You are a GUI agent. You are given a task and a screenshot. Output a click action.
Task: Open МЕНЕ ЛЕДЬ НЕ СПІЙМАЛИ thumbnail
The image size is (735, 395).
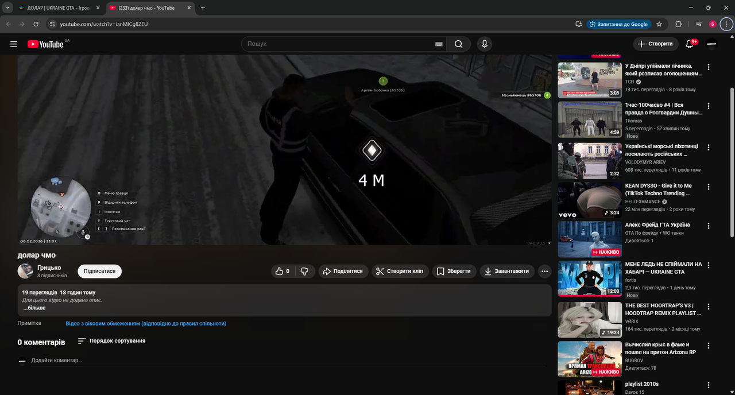pos(590,279)
